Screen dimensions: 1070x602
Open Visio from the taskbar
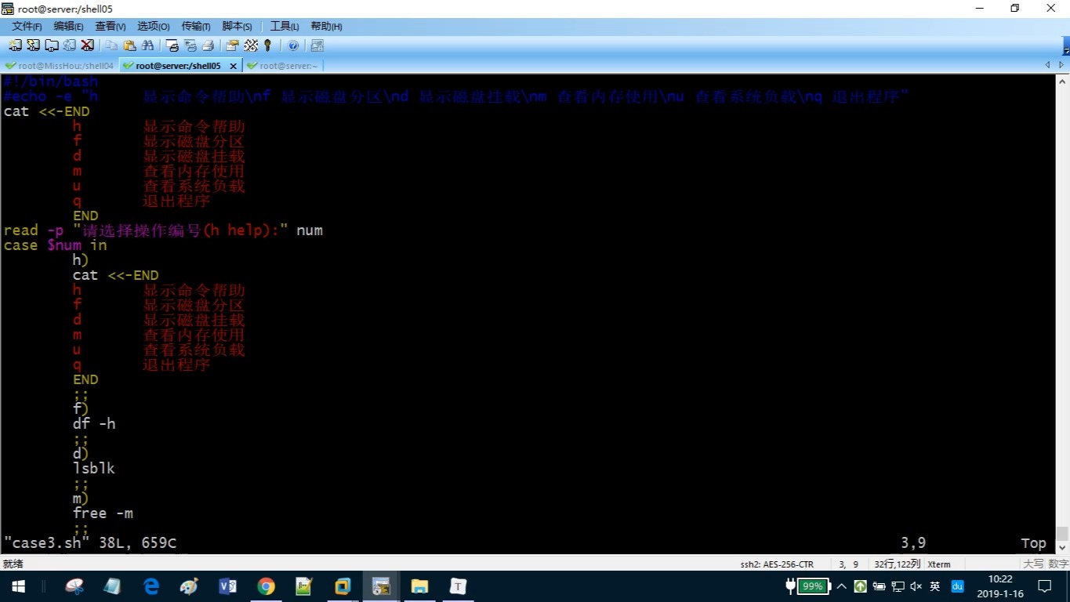click(227, 586)
